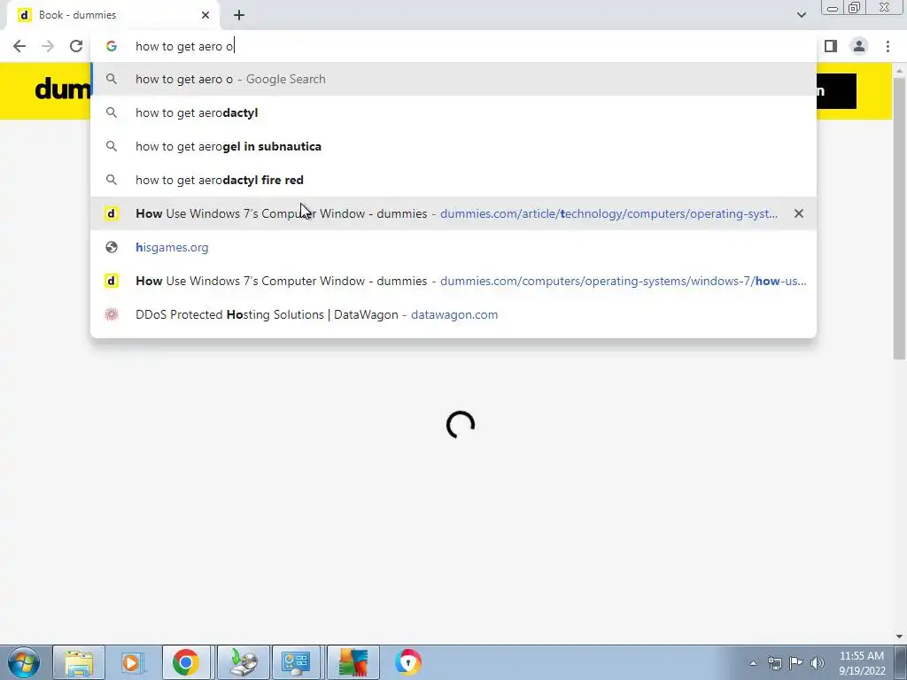
Task: Click the search magnifier beside 'how to get aerodactyl'
Action: pyautogui.click(x=111, y=112)
